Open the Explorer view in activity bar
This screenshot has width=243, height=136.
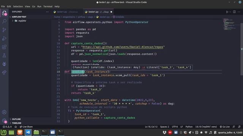point(4,13)
